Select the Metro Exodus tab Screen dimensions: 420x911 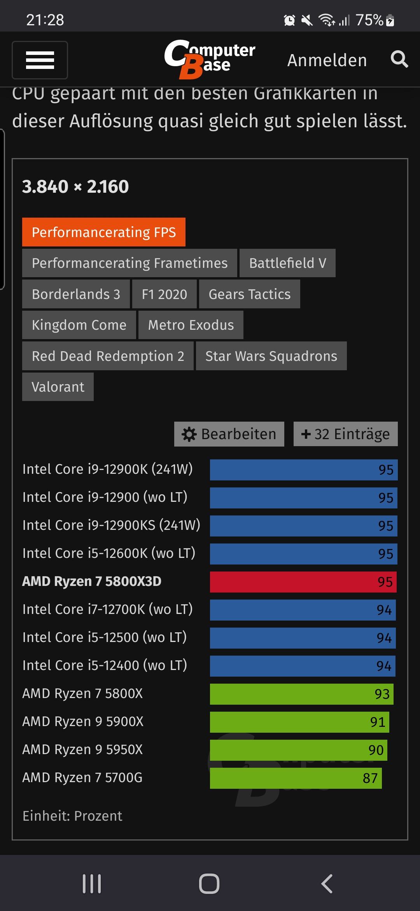pyautogui.click(x=191, y=325)
